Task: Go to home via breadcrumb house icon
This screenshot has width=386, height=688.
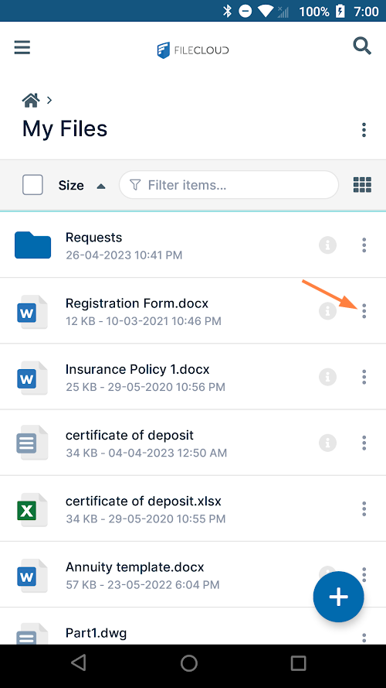Action: pos(31,101)
